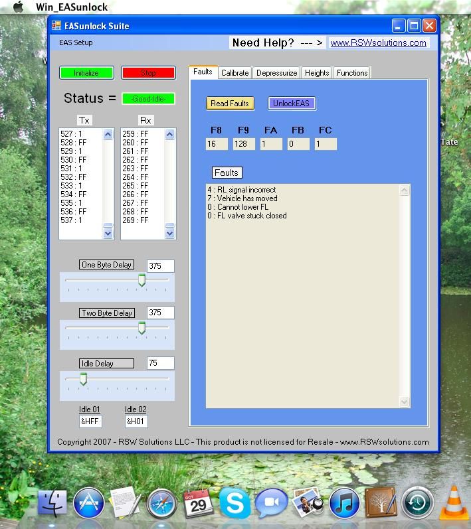Select the Heights tab
This screenshot has width=471, height=529.
317,73
